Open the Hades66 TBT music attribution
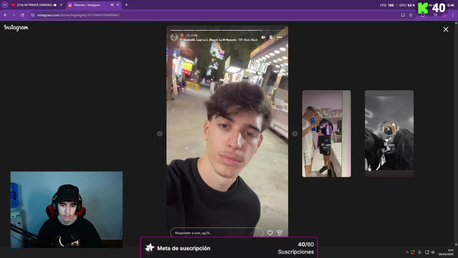458x258 pixels. tap(219, 40)
